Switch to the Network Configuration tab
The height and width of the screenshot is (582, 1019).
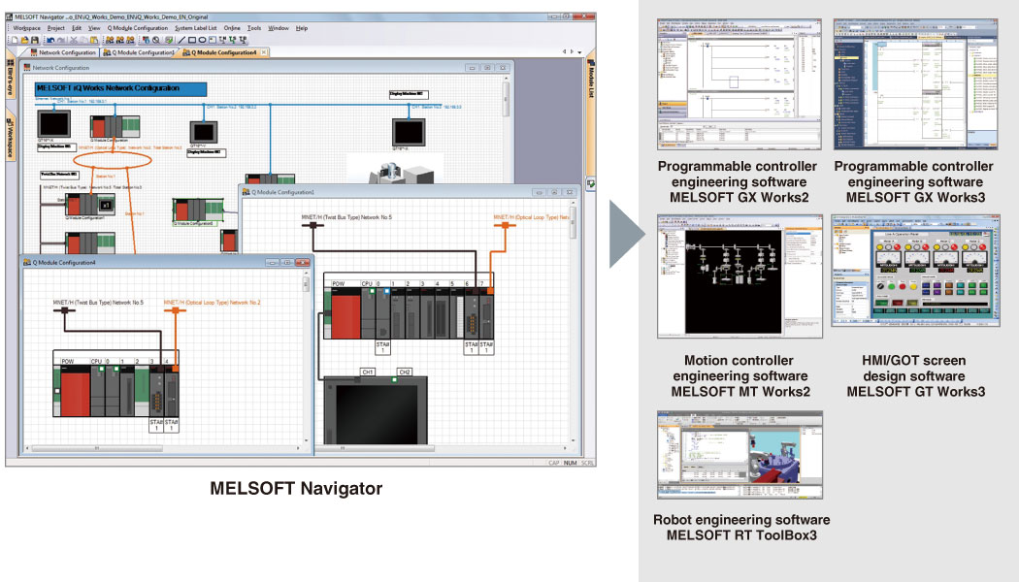point(66,52)
